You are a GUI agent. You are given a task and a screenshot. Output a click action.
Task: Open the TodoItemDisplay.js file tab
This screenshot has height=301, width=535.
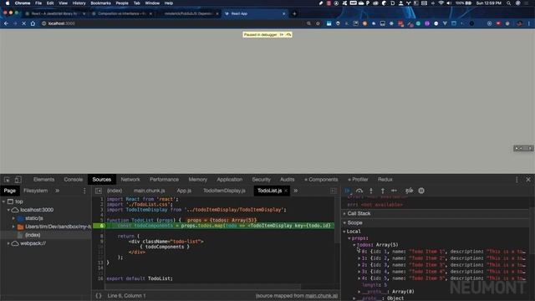pyautogui.click(x=224, y=191)
